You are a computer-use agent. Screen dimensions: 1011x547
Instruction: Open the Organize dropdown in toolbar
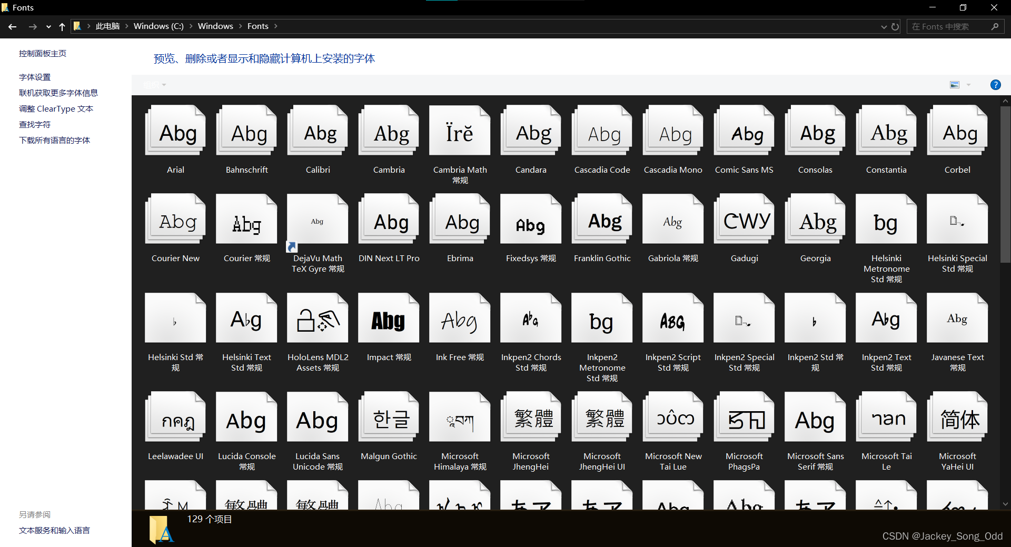(154, 85)
